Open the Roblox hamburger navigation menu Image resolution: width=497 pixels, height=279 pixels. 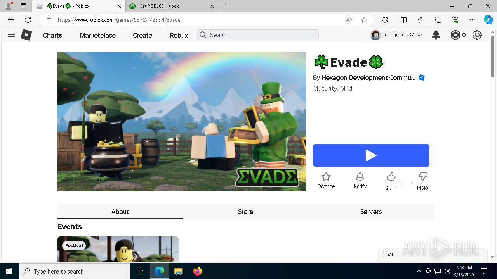coord(11,35)
